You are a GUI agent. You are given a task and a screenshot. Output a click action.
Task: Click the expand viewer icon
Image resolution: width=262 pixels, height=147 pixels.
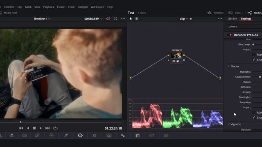115,19
